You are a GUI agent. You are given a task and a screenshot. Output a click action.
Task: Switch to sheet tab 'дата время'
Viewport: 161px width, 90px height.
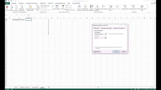pyautogui.click(x=35, y=87)
